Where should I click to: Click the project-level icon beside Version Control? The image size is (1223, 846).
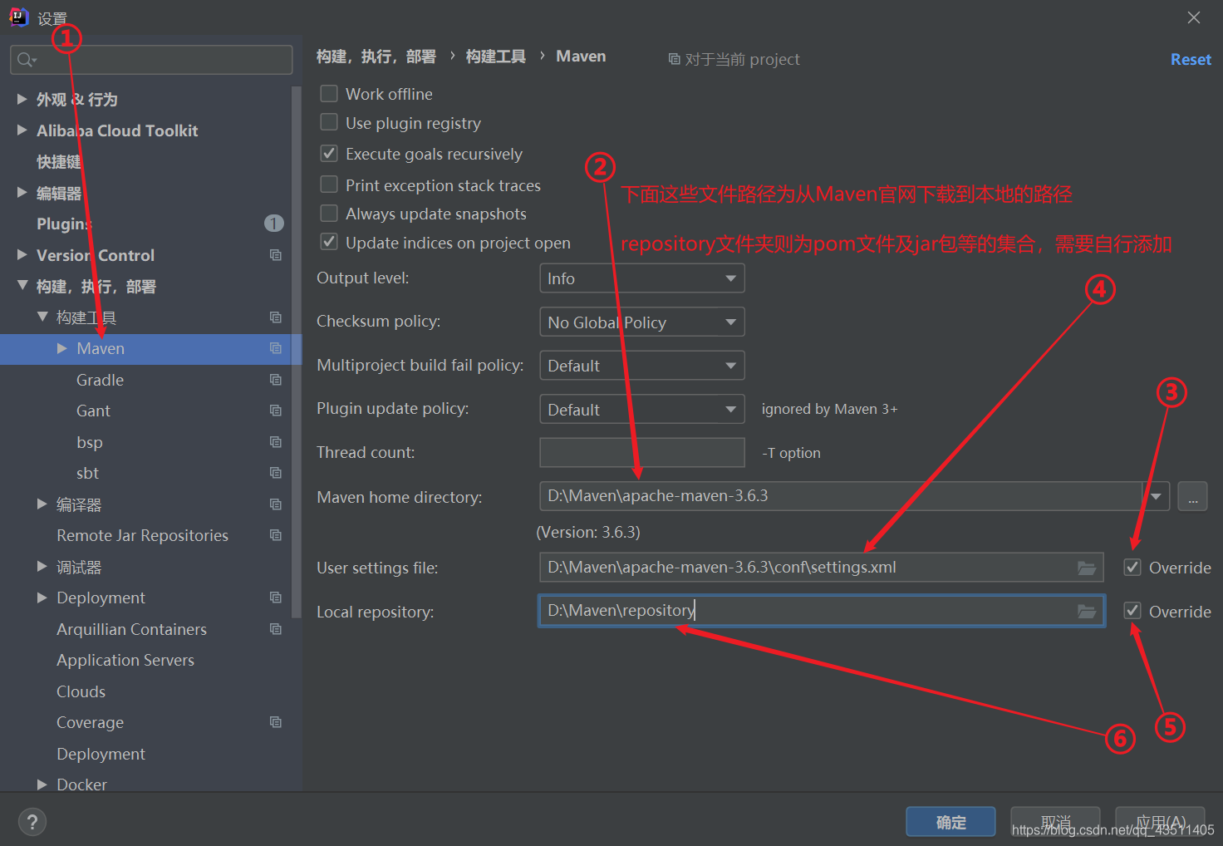click(x=276, y=255)
